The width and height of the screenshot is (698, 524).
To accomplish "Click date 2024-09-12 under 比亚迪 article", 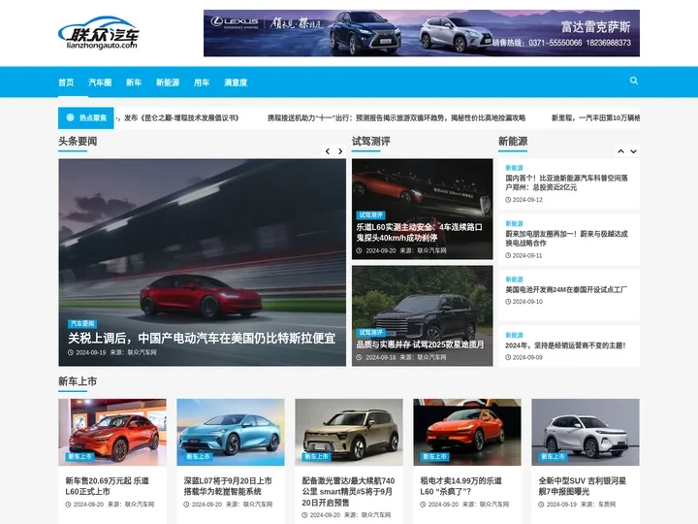I will 527,200.
